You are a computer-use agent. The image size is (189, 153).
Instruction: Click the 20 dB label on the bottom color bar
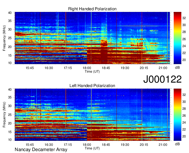coord(184,136)
